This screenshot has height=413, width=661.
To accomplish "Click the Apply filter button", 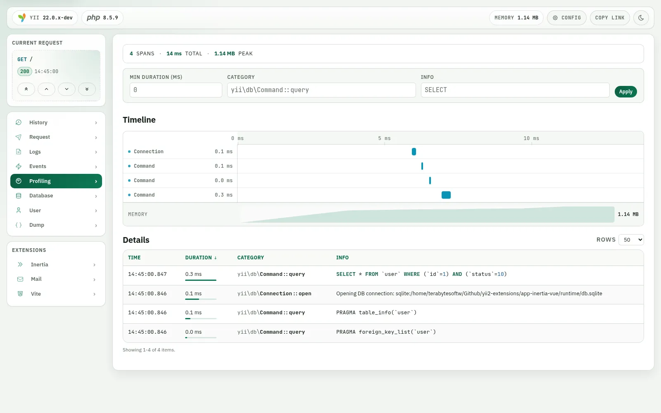I will point(625,92).
